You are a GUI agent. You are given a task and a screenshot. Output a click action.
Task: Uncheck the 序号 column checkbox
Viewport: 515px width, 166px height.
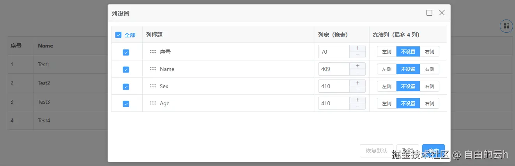pos(126,52)
